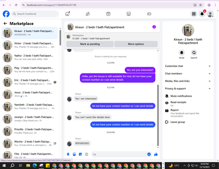Viewport: 219px width, 169px height.
Task: Open Windows taskbar search
Action: [x=12, y=166]
